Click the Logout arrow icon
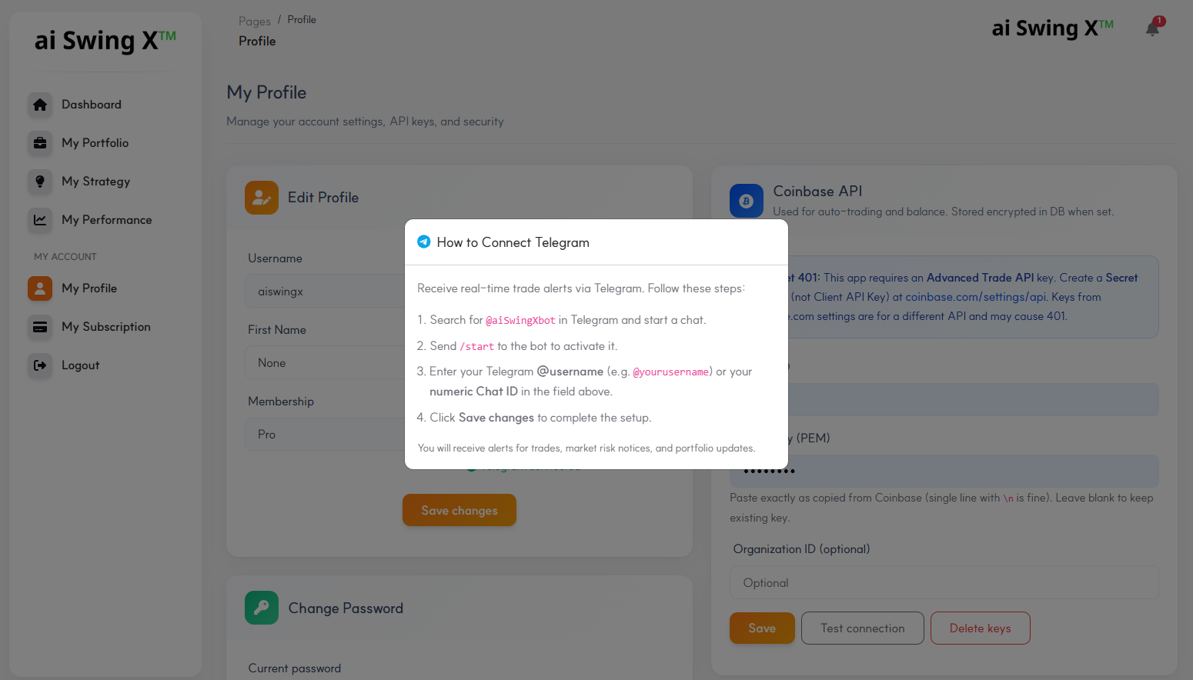Viewport: 1193px width, 680px height. pos(40,365)
